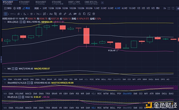Select the horizontal line segment tool

pyautogui.click(x=12, y=14)
